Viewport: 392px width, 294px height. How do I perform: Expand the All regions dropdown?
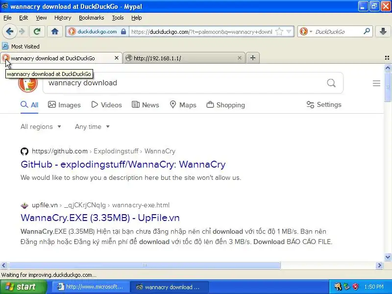41,127
